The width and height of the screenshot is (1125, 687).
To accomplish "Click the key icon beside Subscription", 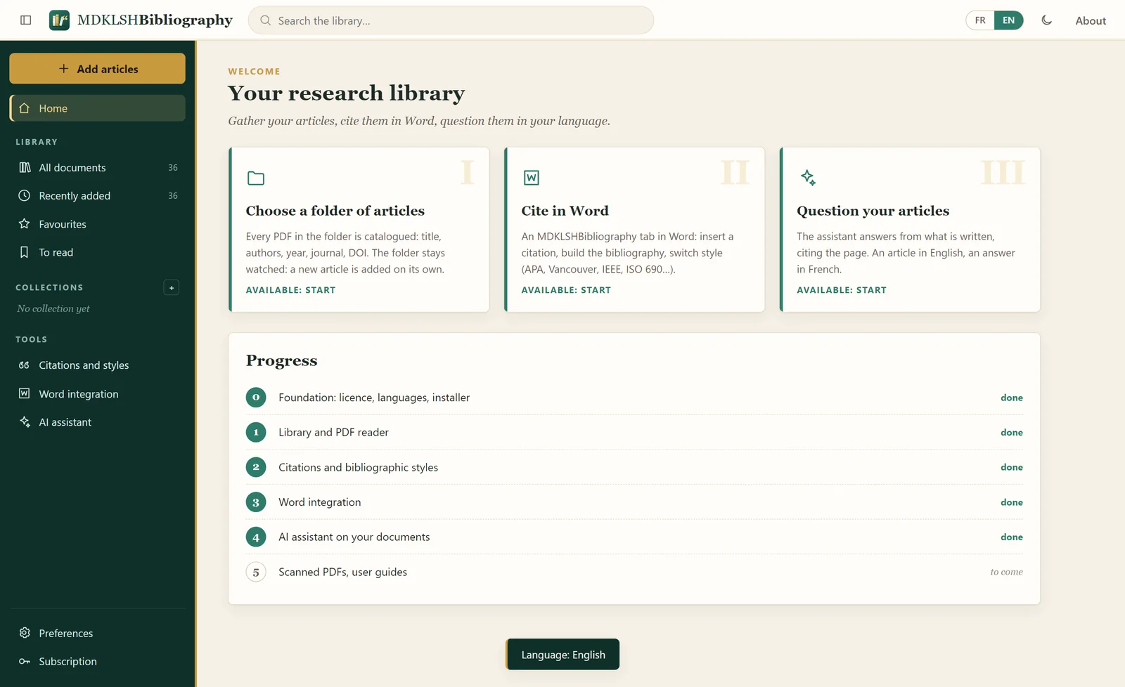I will click(x=25, y=661).
